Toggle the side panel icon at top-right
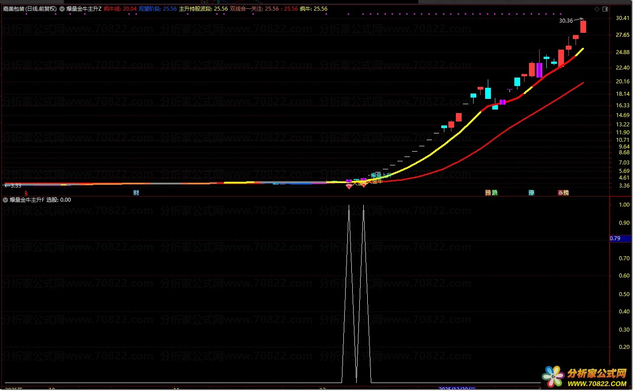Viewport: 634px width, 391px height. point(605,9)
